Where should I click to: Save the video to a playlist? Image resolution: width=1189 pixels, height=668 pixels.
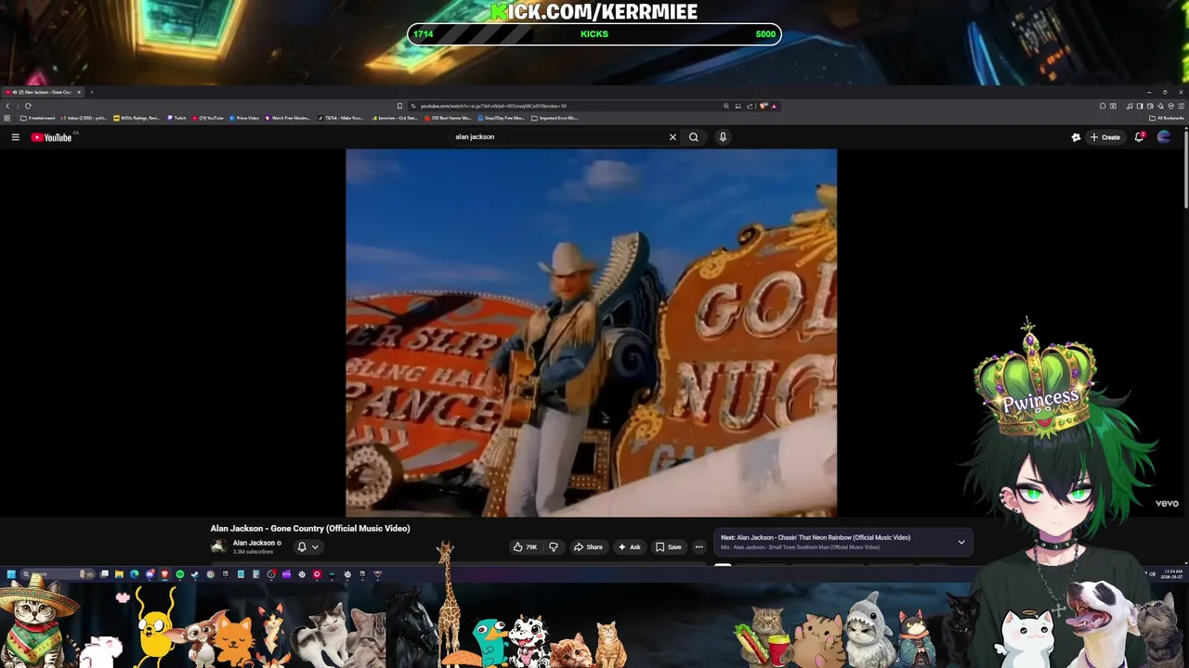click(669, 547)
